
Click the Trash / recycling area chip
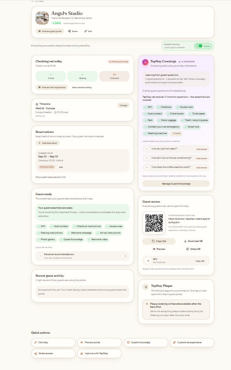195,121
